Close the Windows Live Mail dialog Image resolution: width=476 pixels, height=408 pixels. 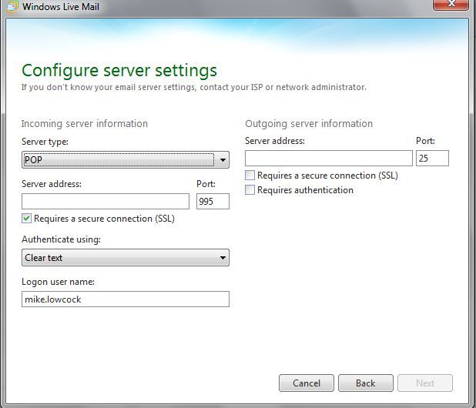pyautogui.click(x=451, y=5)
